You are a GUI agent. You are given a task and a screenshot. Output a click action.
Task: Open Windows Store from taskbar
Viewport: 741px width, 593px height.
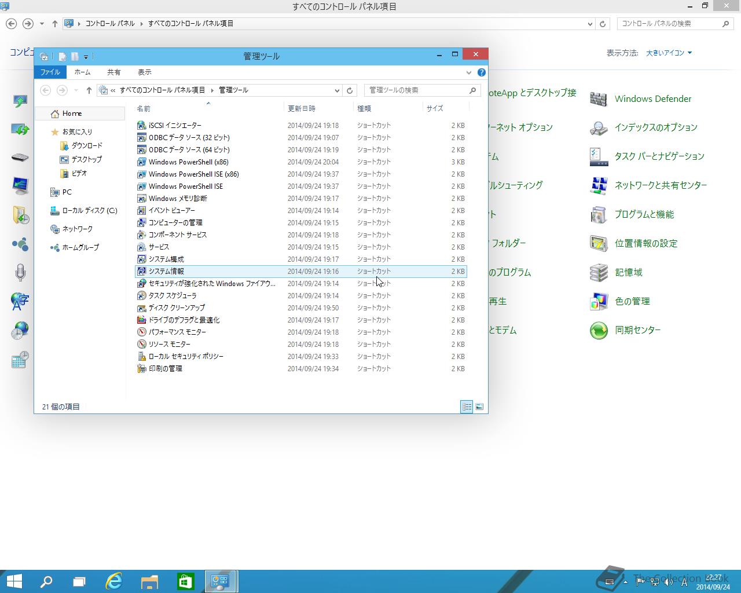point(185,581)
